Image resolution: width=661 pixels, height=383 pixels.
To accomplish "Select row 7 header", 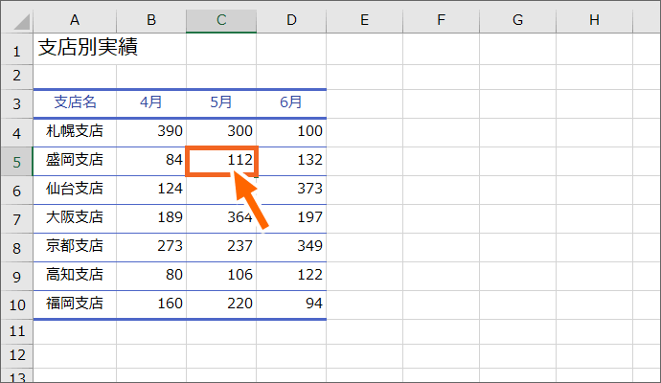I will (x=17, y=218).
